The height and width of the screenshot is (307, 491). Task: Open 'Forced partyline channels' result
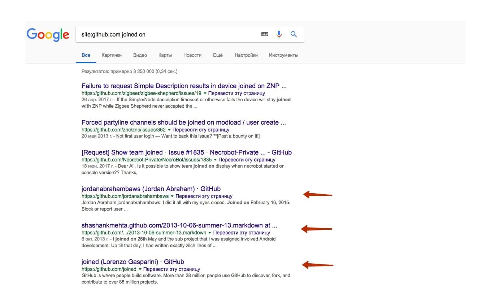(184, 122)
